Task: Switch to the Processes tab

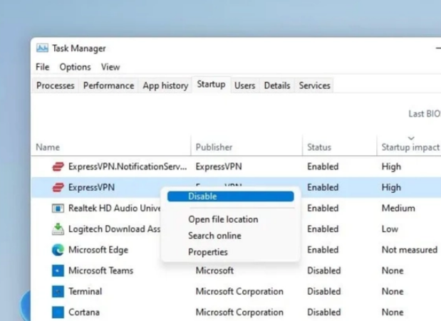Action: tap(56, 85)
